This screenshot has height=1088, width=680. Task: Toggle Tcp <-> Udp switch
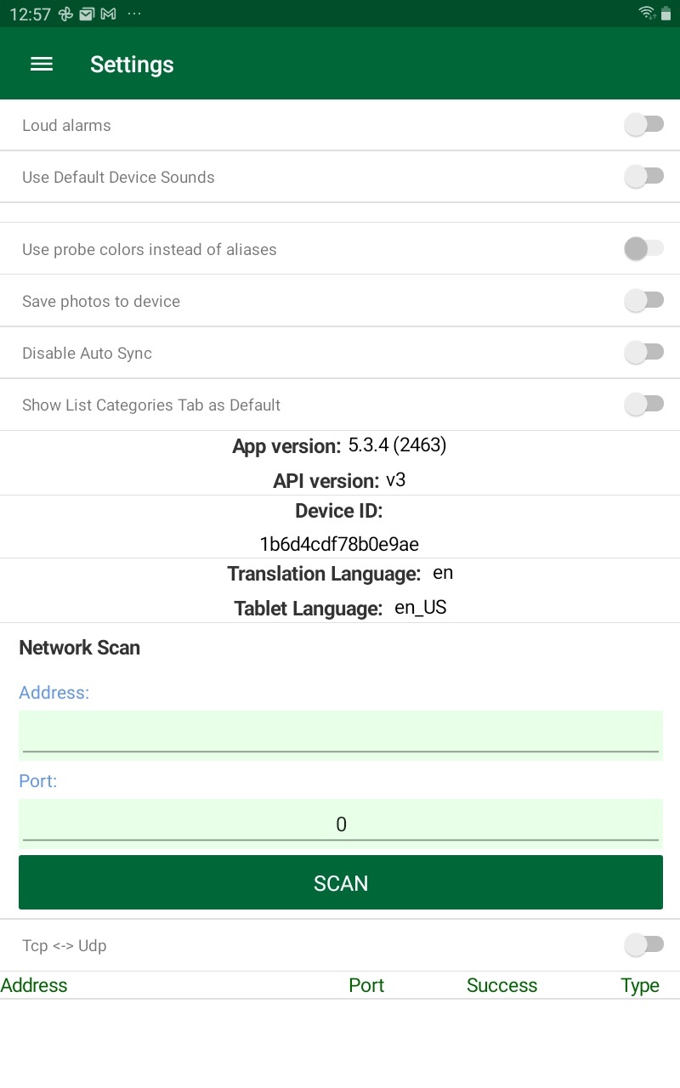(644, 944)
